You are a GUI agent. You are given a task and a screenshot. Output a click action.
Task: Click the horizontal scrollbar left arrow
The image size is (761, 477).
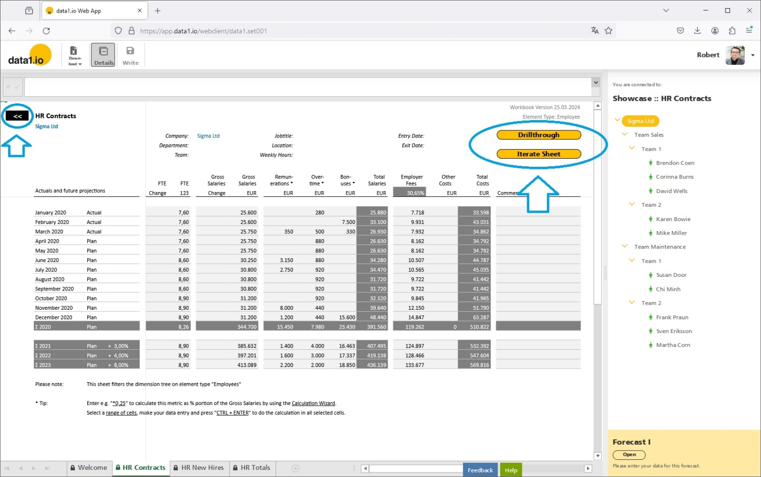365,468
